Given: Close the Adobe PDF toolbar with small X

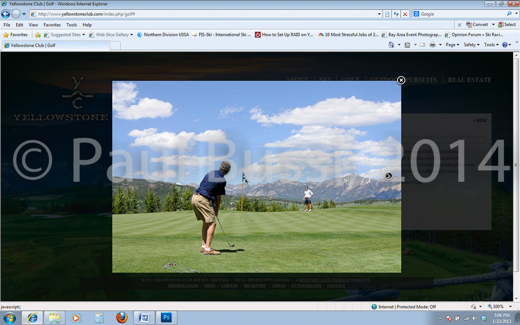Looking at the screenshot, I should point(459,25).
